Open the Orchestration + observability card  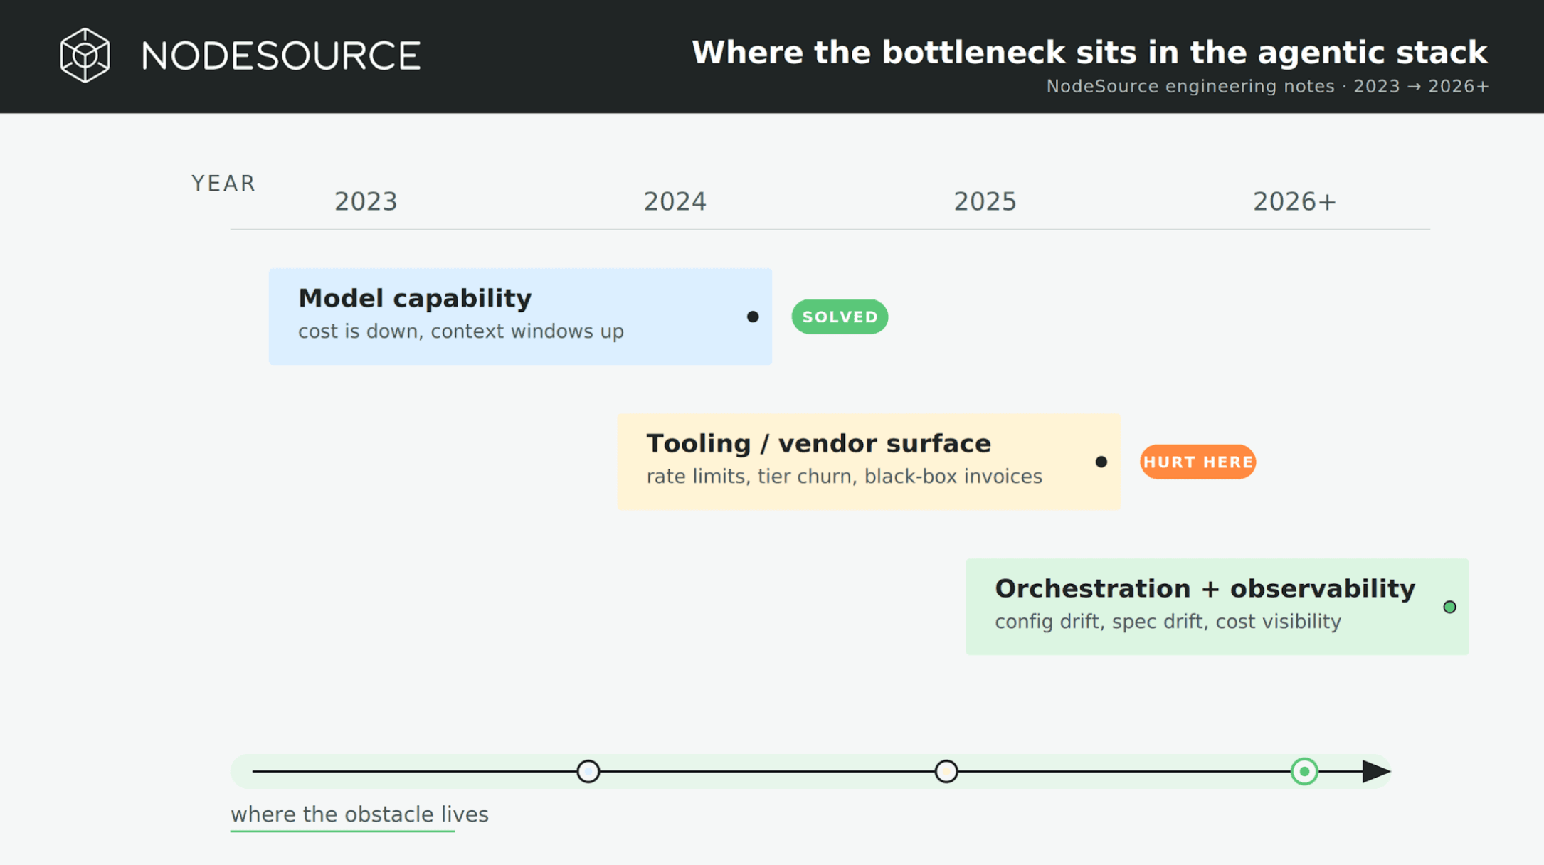1217,607
